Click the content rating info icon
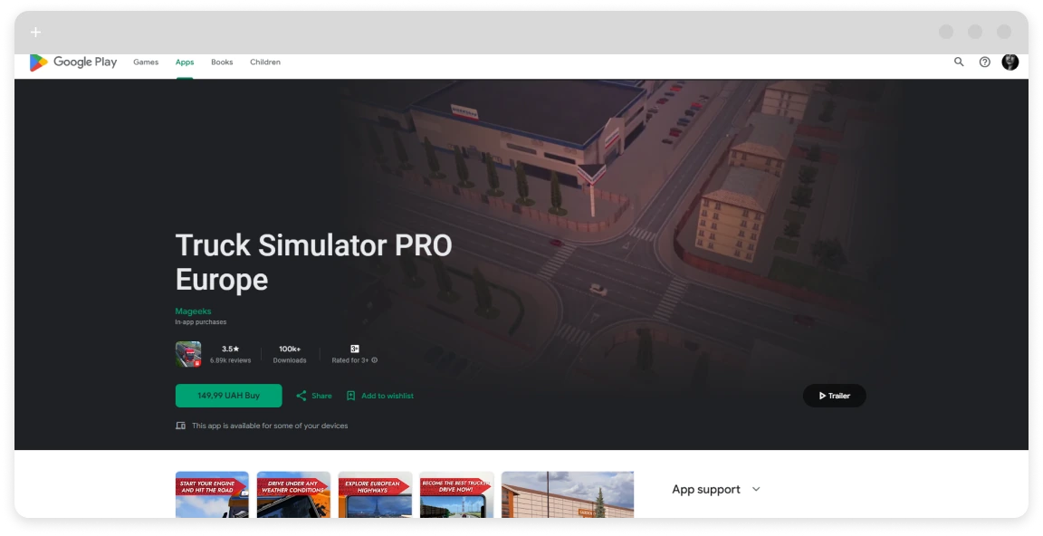The width and height of the screenshot is (1043, 536). click(375, 360)
